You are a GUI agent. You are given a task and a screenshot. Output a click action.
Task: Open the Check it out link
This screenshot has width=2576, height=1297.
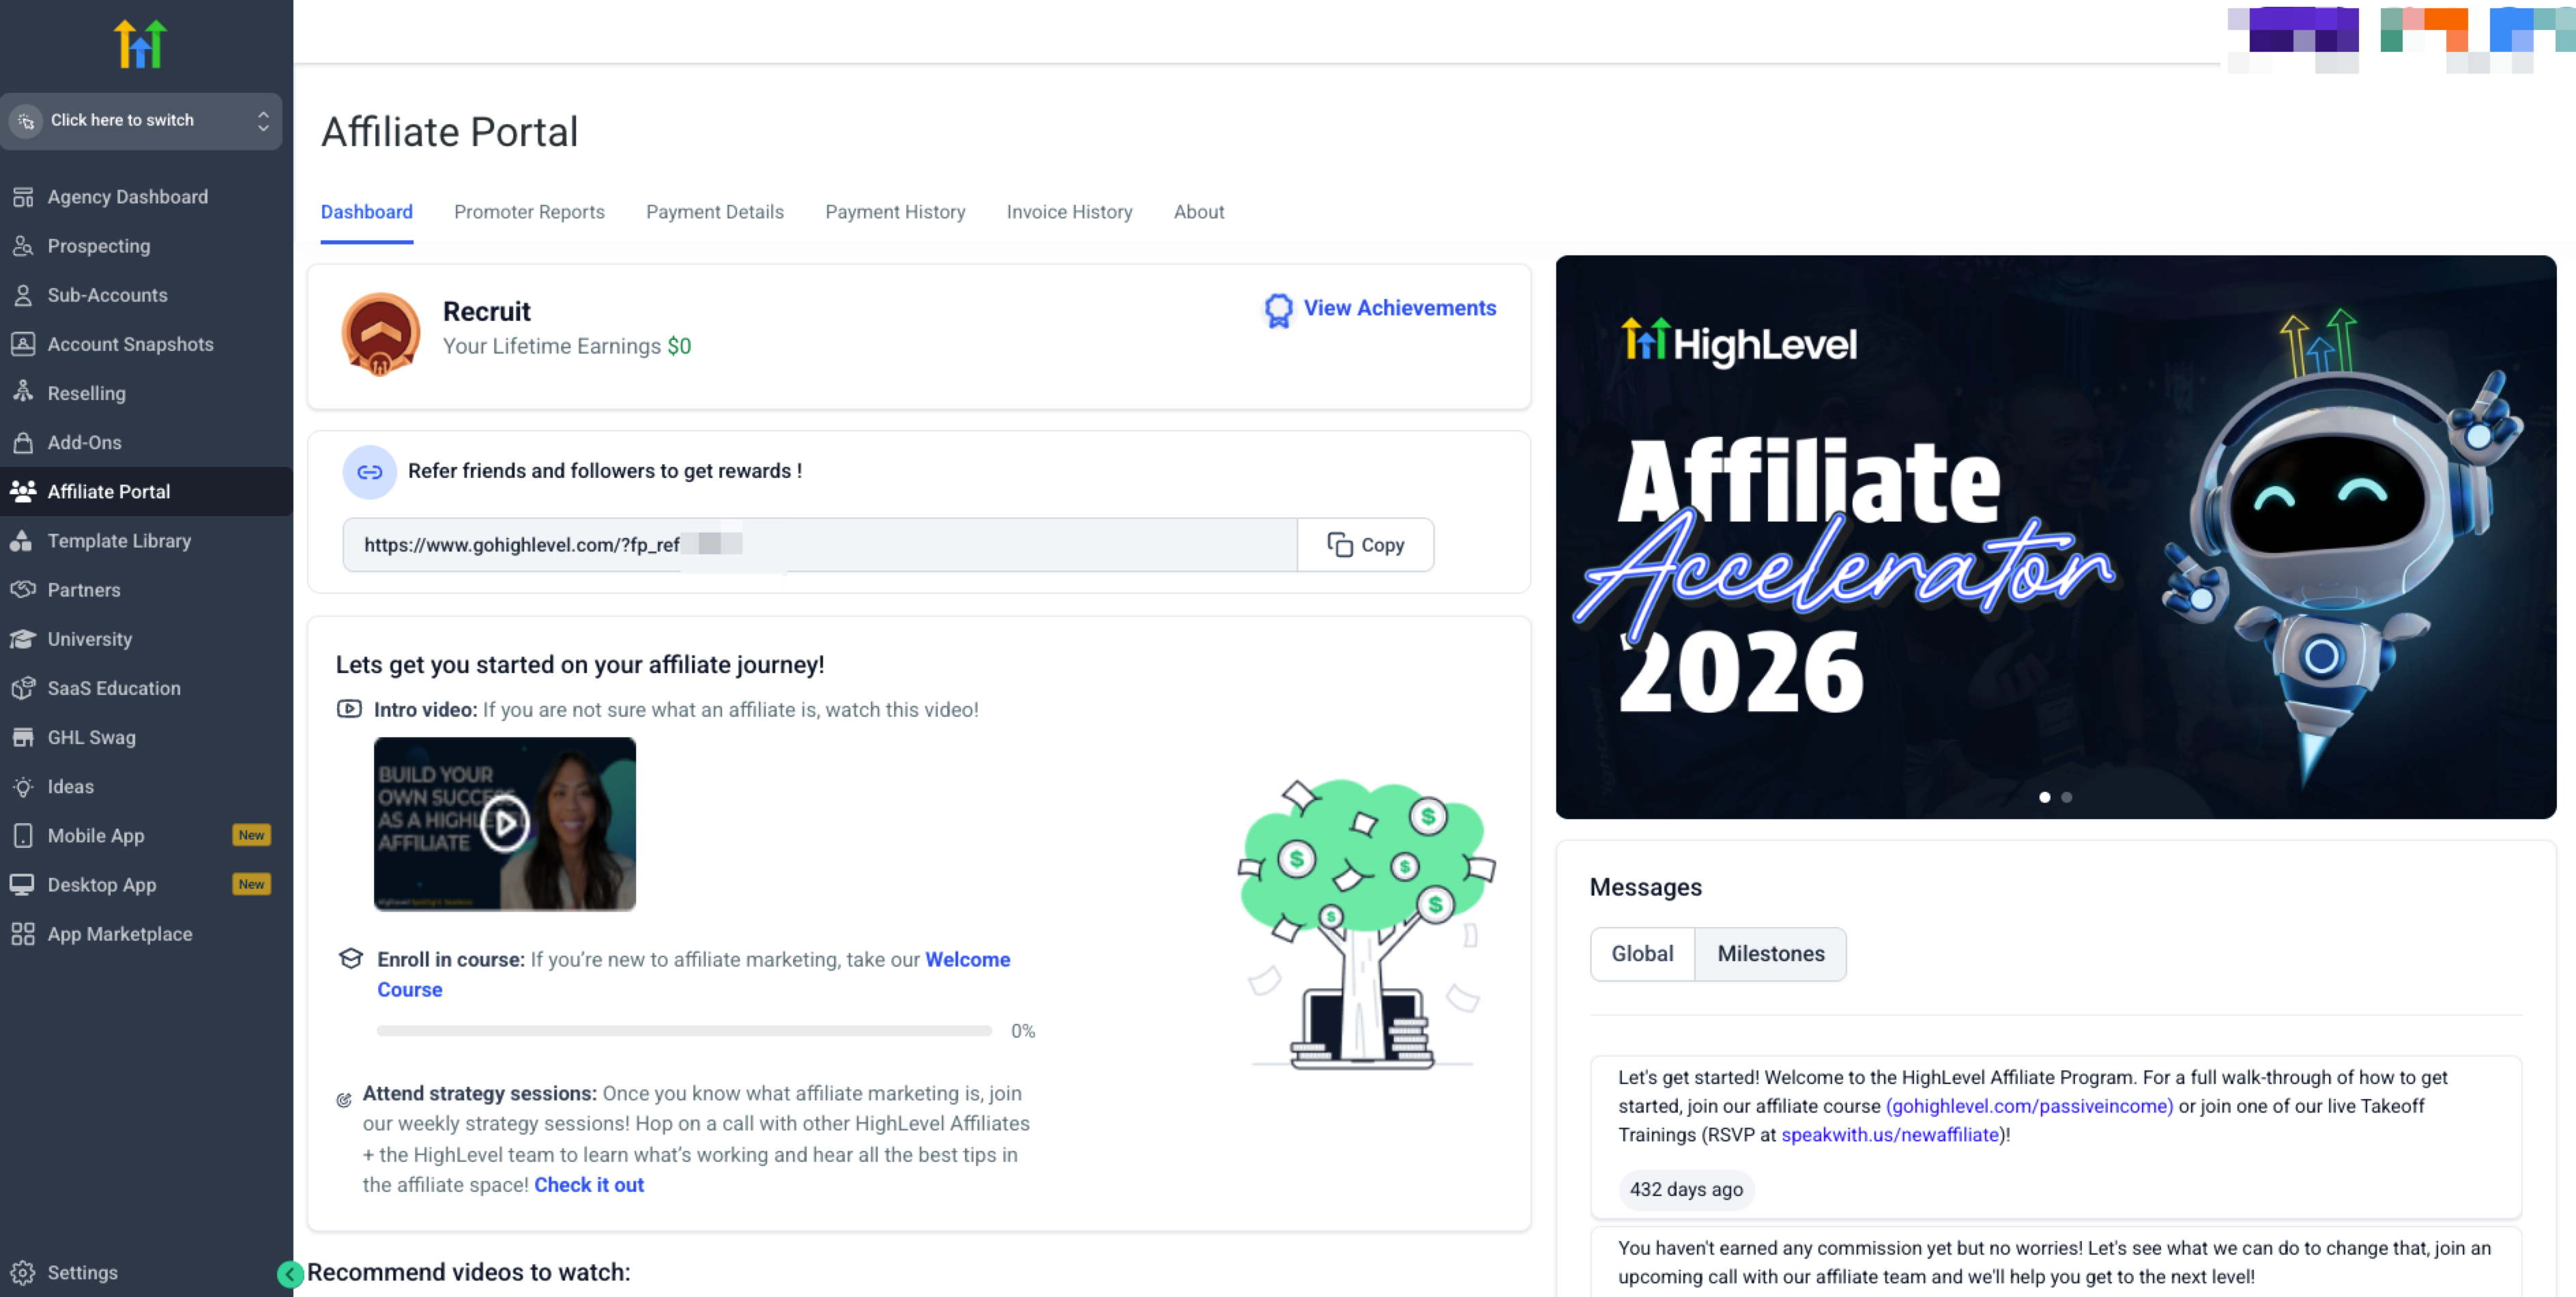coord(588,1185)
